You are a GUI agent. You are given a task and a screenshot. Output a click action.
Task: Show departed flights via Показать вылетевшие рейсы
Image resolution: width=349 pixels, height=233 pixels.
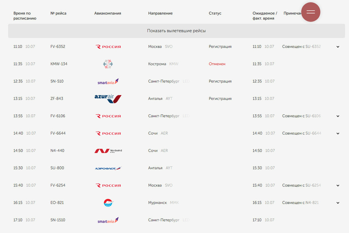pos(176,31)
